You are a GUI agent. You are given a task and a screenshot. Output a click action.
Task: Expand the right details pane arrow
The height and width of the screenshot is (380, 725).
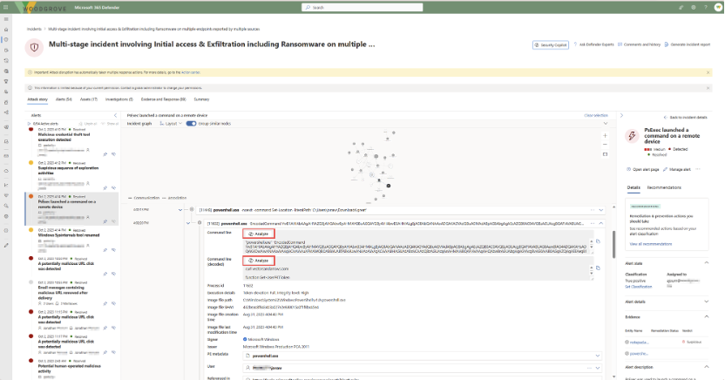pos(621,115)
